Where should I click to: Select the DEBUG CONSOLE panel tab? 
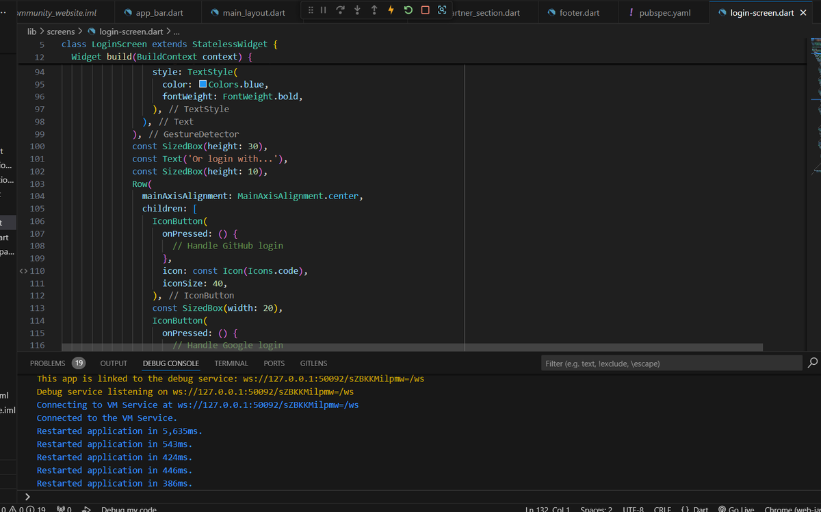pyautogui.click(x=171, y=363)
